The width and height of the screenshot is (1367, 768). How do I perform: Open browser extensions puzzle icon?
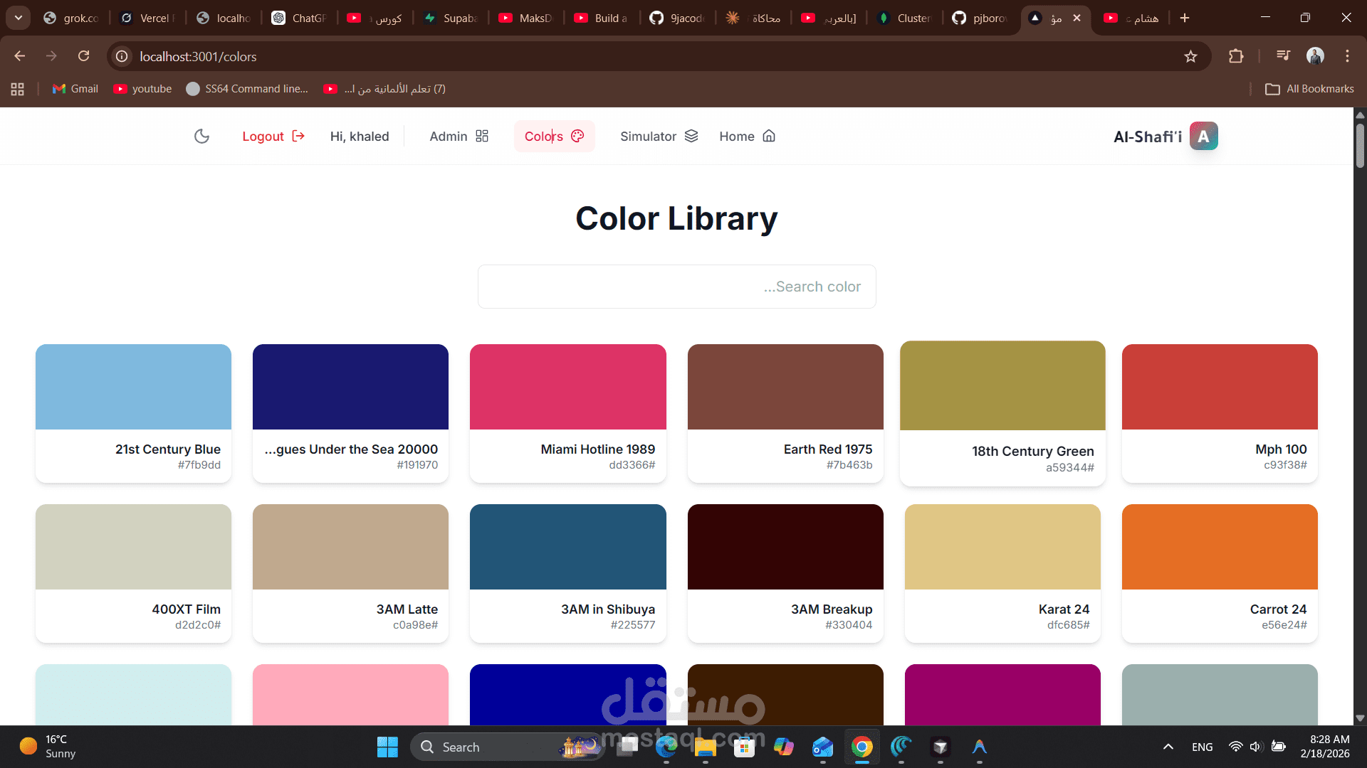1236,56
